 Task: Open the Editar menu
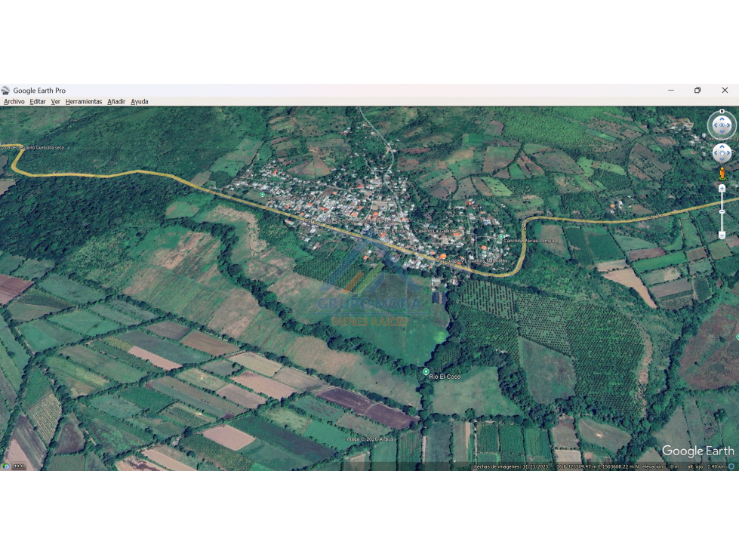coord(38,101)
